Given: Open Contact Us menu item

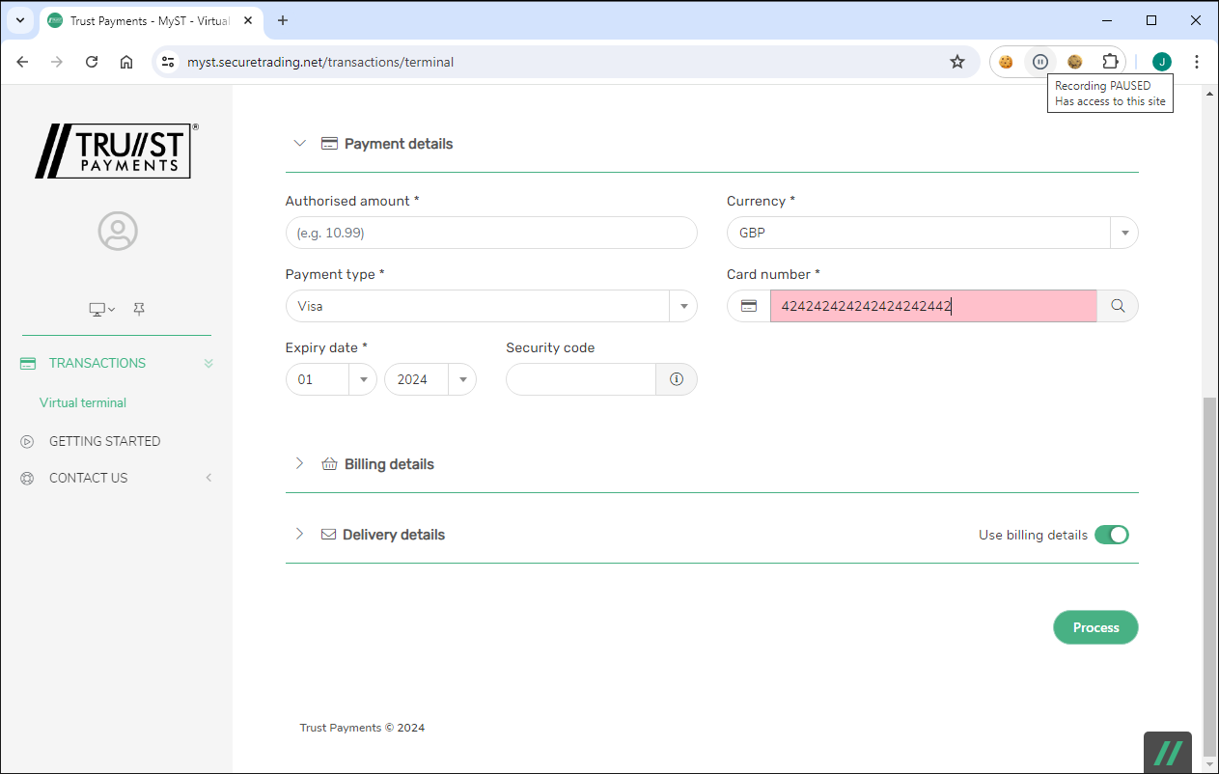Looking at the screenshot, I should point(88,478).
